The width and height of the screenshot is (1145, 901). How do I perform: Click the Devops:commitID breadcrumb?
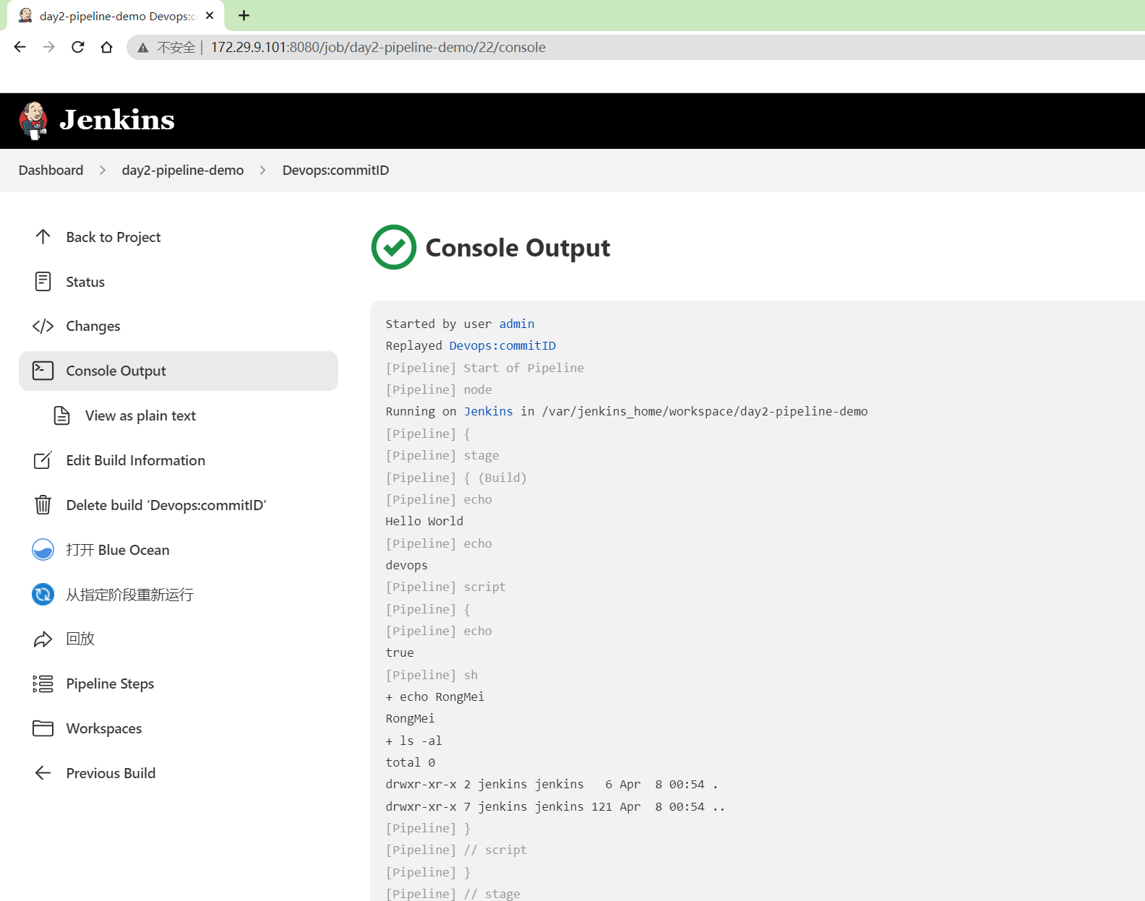tap(335, 170)
